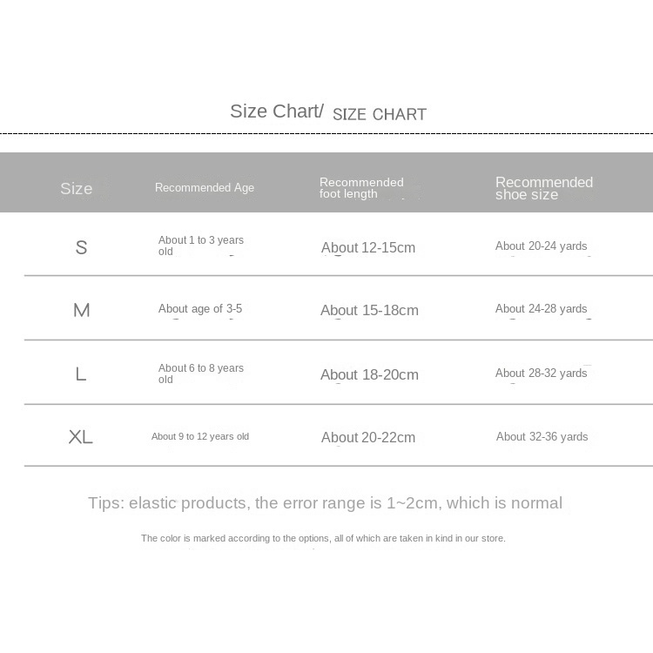Select the M size row label

click(x=81, y=311)
